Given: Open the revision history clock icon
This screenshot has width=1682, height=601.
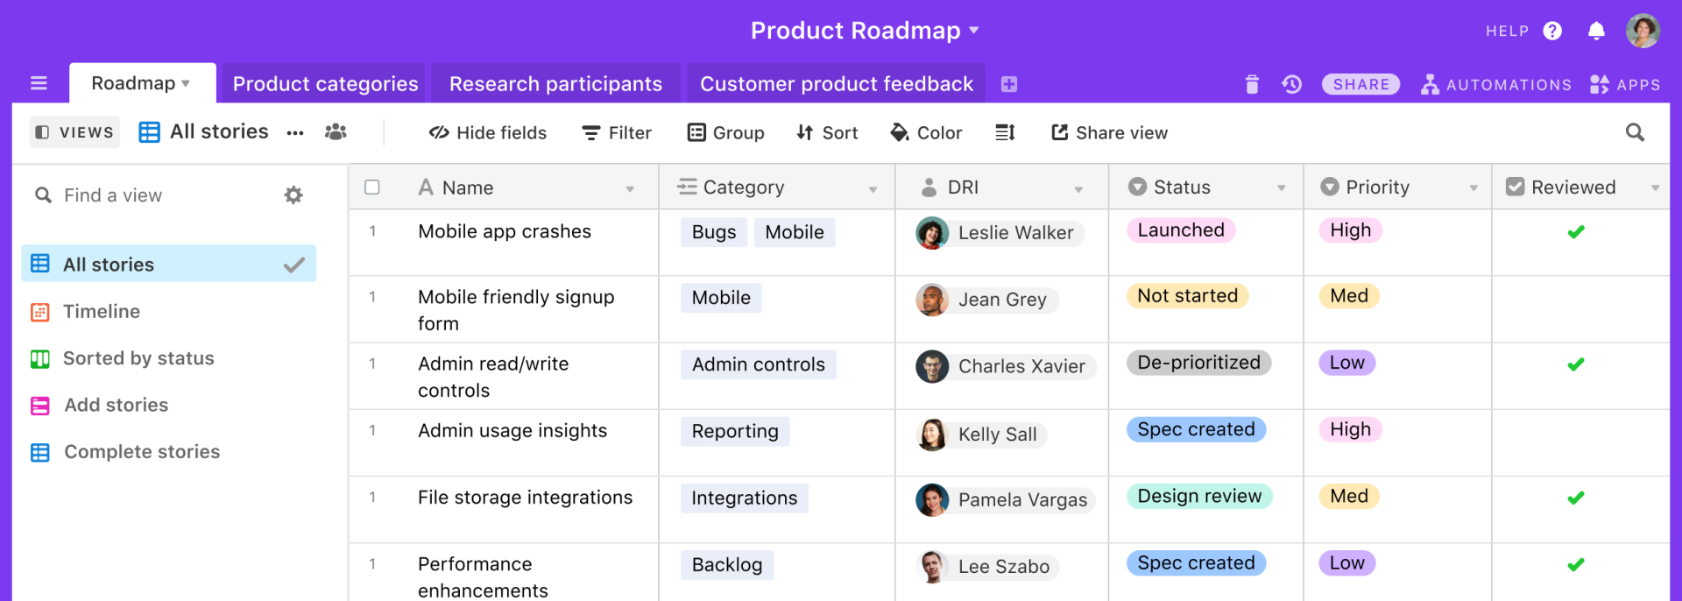Looking at the screenshot, I should tap(1291, 84).
